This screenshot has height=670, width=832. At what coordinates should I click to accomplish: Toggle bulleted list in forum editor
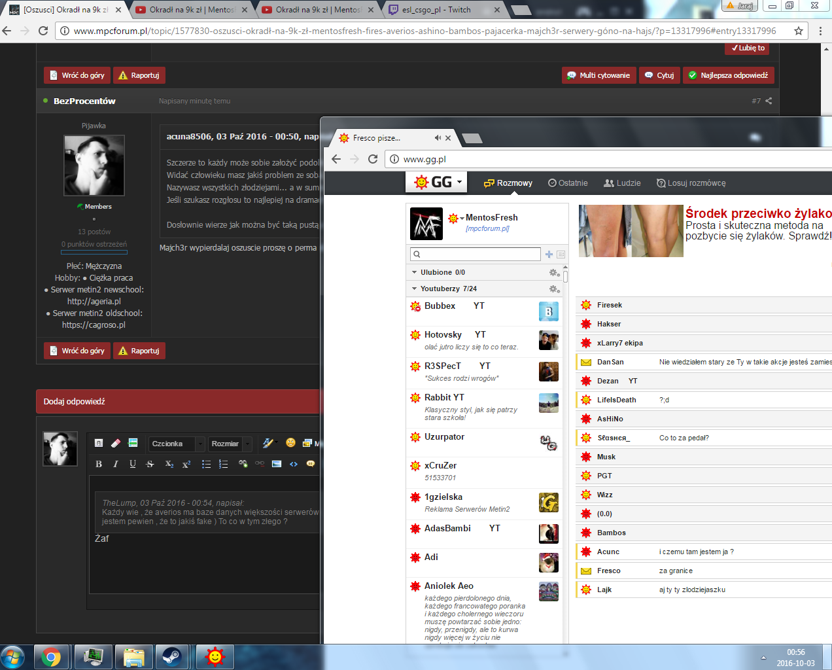[206, 464]
